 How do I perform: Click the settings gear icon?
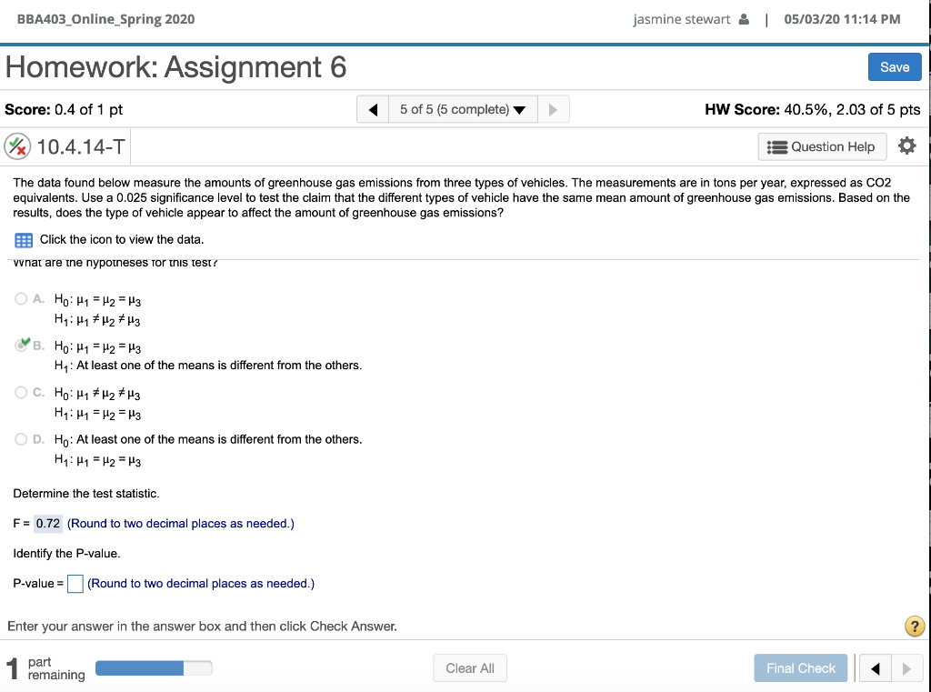point(906,146)
